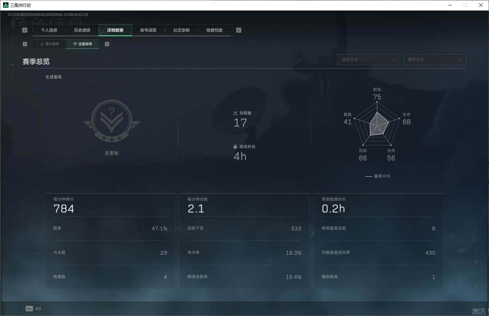Screen dimensions: 489x316
Task: Switch to the 历史战绩 tab
Action: (x=82, y=30)
